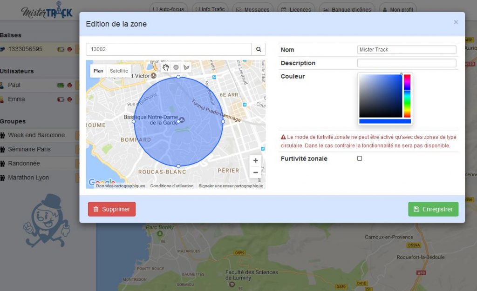This screenshot has height=291, width=477.
Task: Select group Marathon Lyon
Action: (28, 178)
